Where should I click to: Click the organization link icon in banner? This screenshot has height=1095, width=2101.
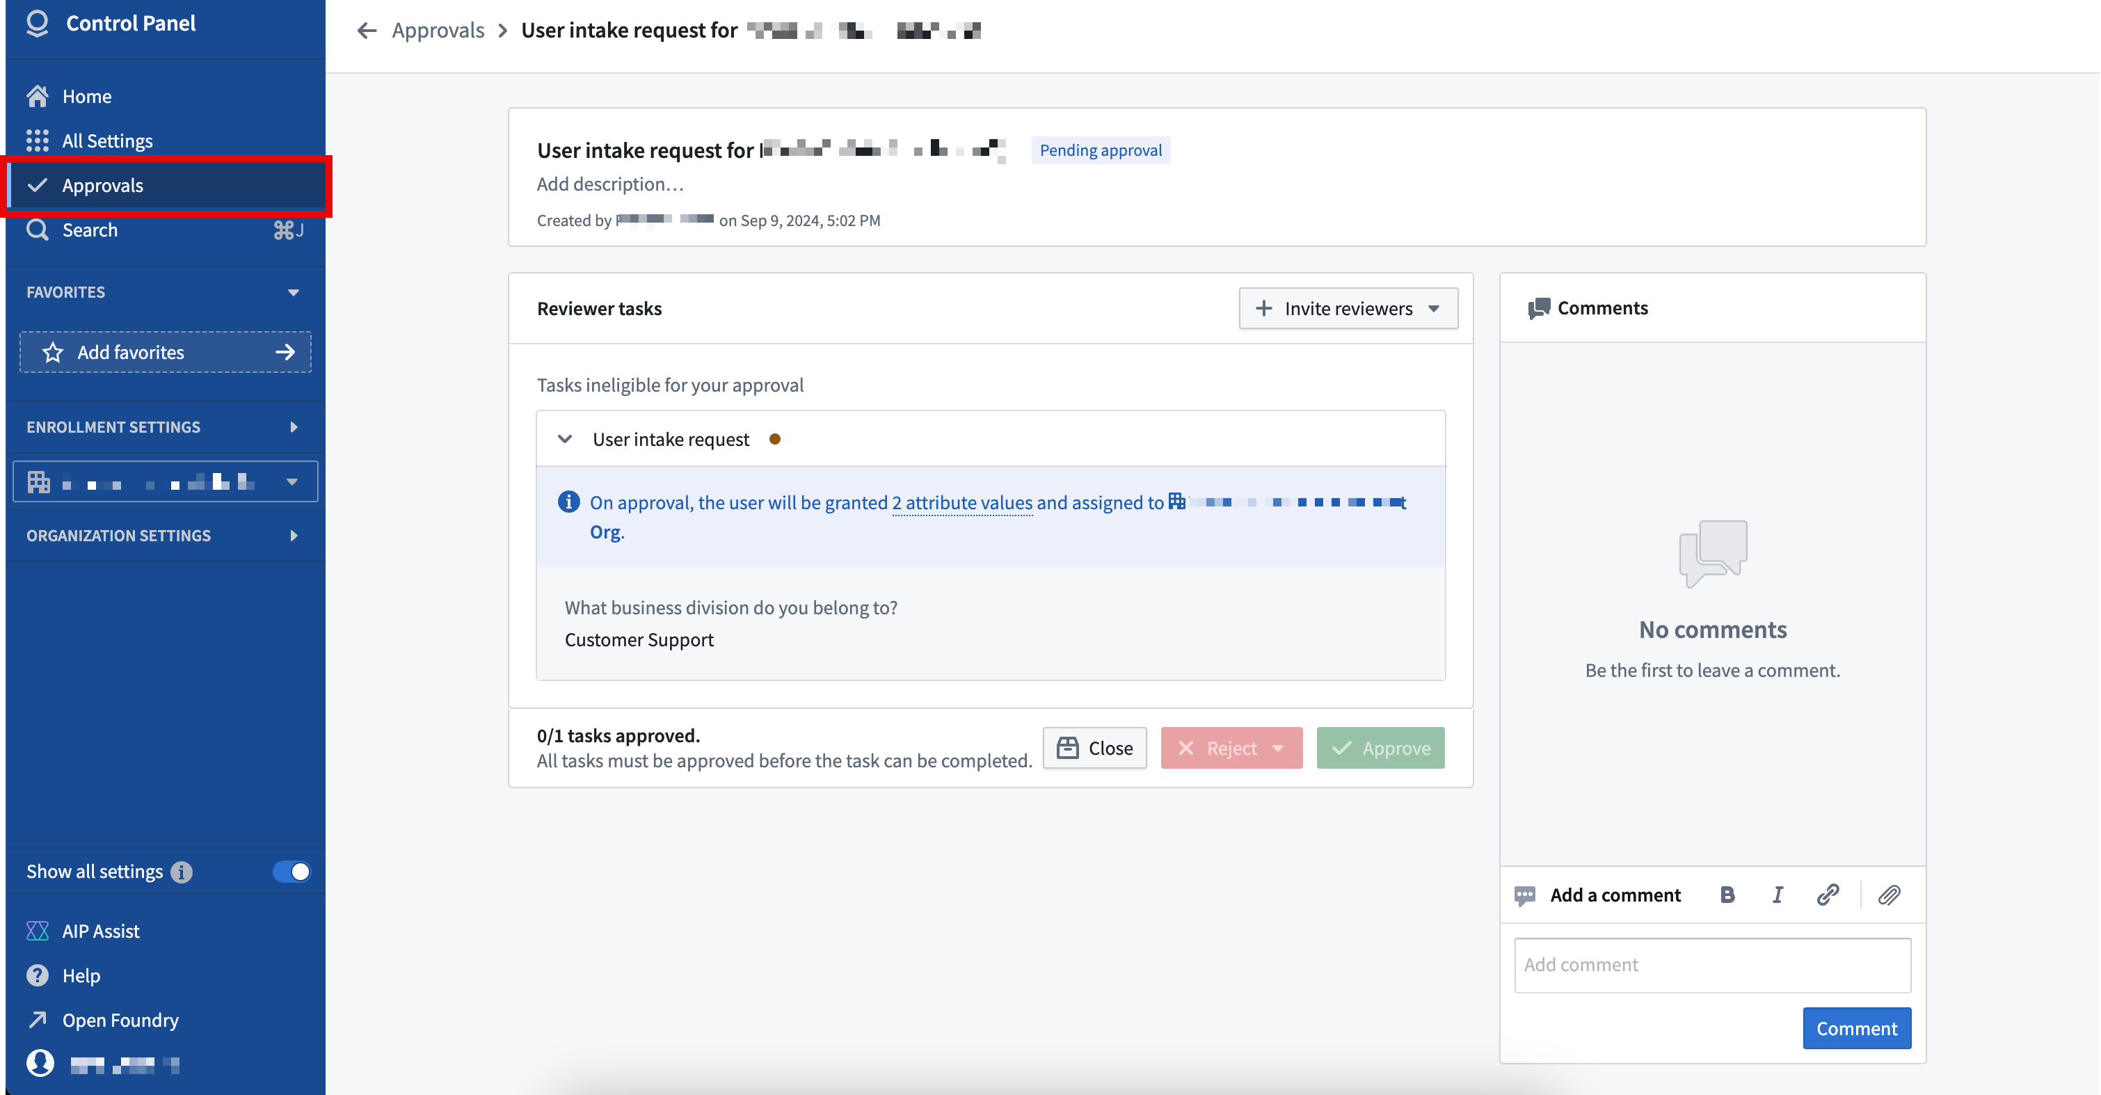pos(1176,502)
